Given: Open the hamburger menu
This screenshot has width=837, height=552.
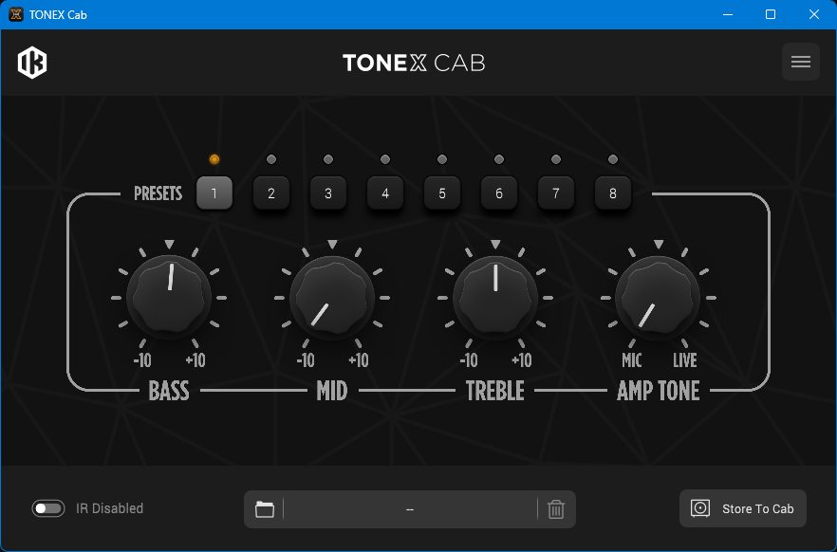Looking at the screenshot, I should [800, 63].
